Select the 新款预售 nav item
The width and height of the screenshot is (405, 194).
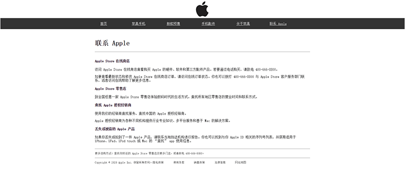point(173,24)
